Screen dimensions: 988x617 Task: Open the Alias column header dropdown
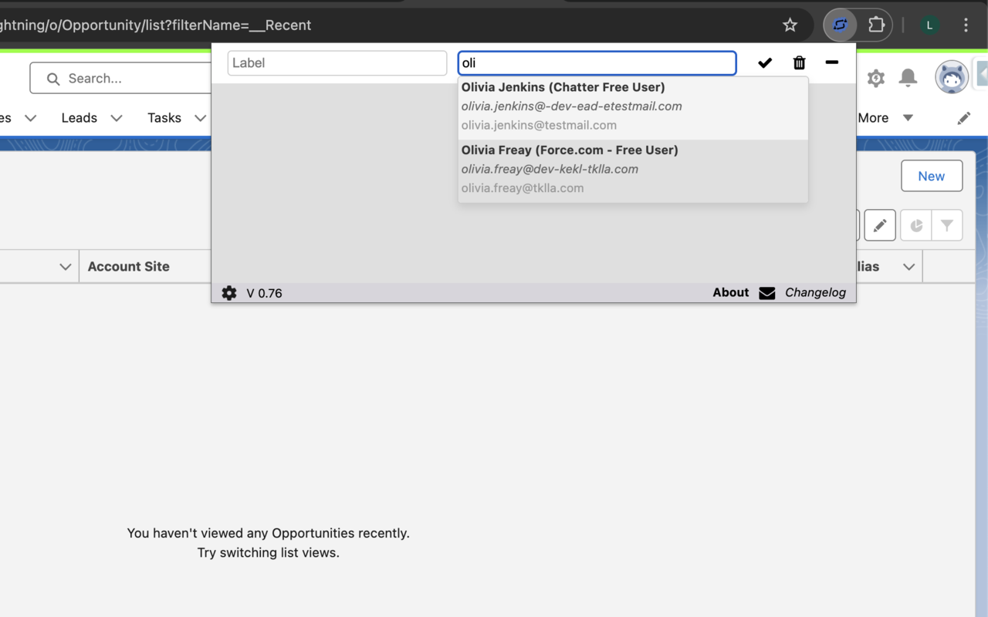tap(908, 266)
